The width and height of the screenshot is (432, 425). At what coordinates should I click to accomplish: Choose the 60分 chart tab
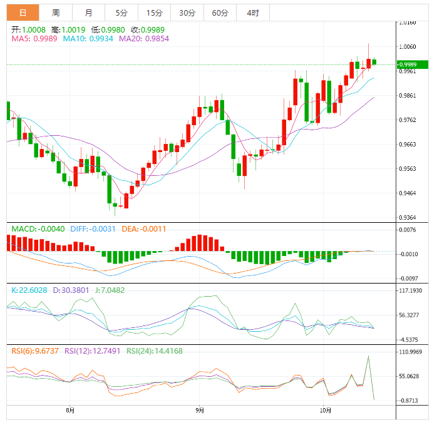(220, 13)
